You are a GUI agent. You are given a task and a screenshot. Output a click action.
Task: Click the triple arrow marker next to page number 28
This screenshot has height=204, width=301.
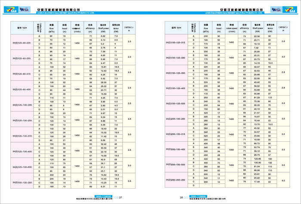point(186,197)
